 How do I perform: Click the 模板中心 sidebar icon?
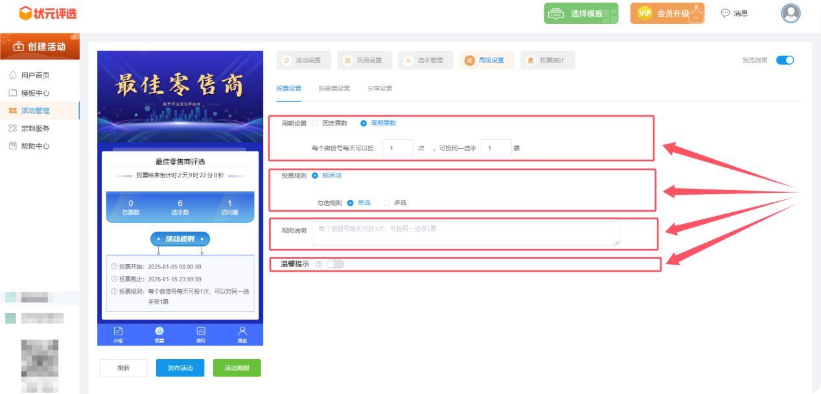pos(13,93)
